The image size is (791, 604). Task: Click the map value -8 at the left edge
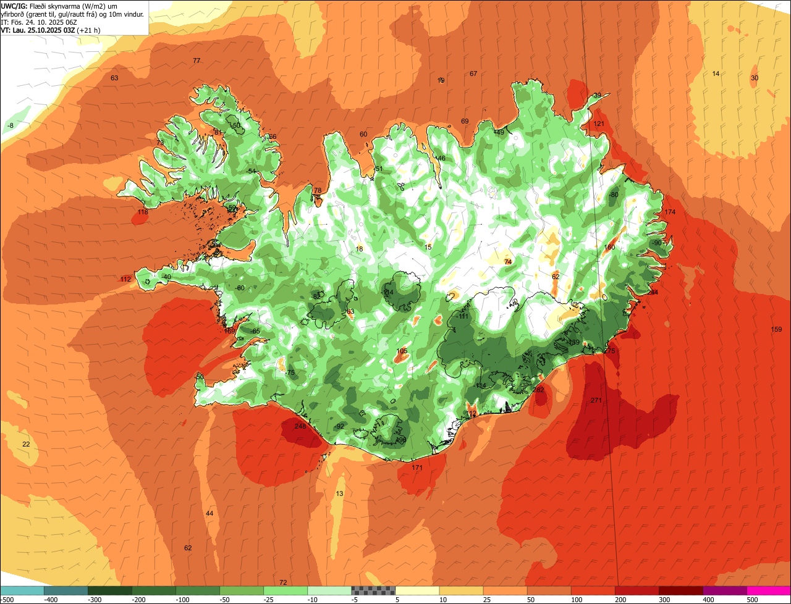[x=10, y=125]
